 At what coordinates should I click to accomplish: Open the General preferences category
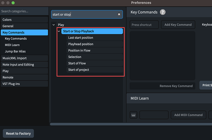coord(8,26)
